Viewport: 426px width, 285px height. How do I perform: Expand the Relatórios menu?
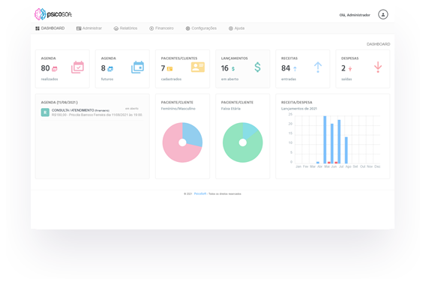125,28
